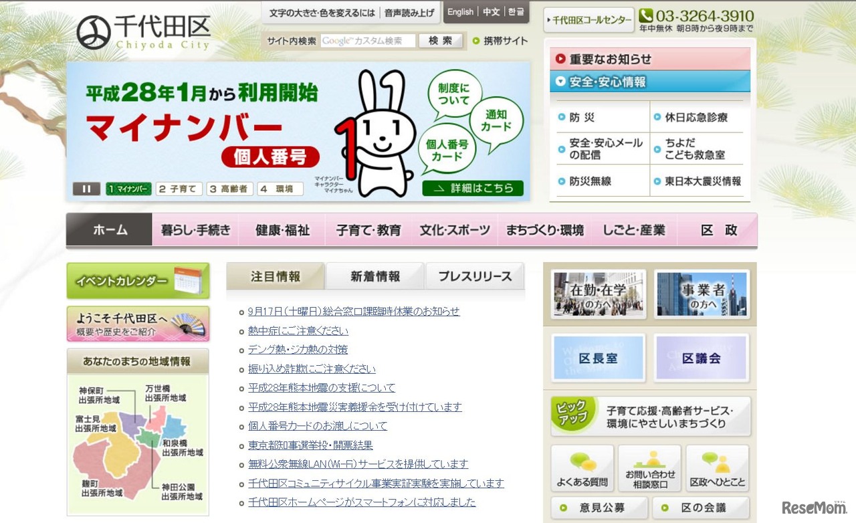This screenshot has height=523, width=856.
Task: Open 区議会 thumbnail
Action: coord(702,358)
